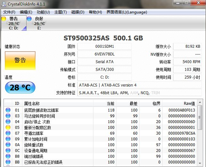Click status icon for attribute B8 row
206x167 pixels.
[x=8, y=156]
